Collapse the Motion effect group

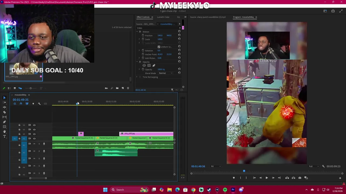137,32
